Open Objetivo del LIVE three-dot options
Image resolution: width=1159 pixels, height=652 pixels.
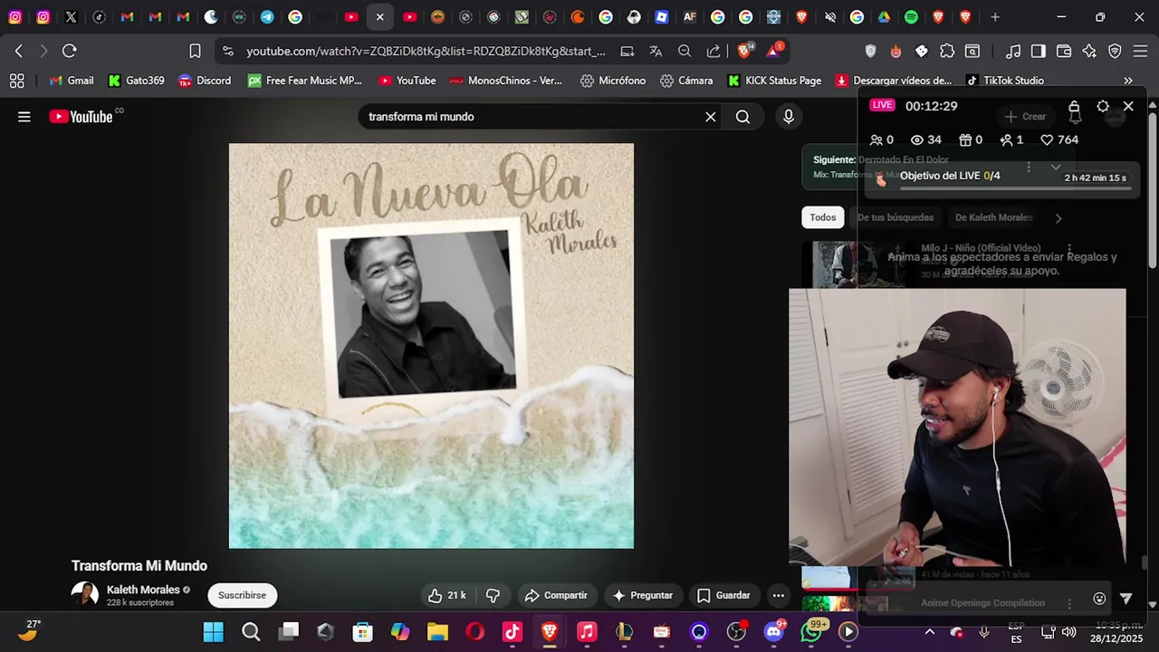[1029, 168]
